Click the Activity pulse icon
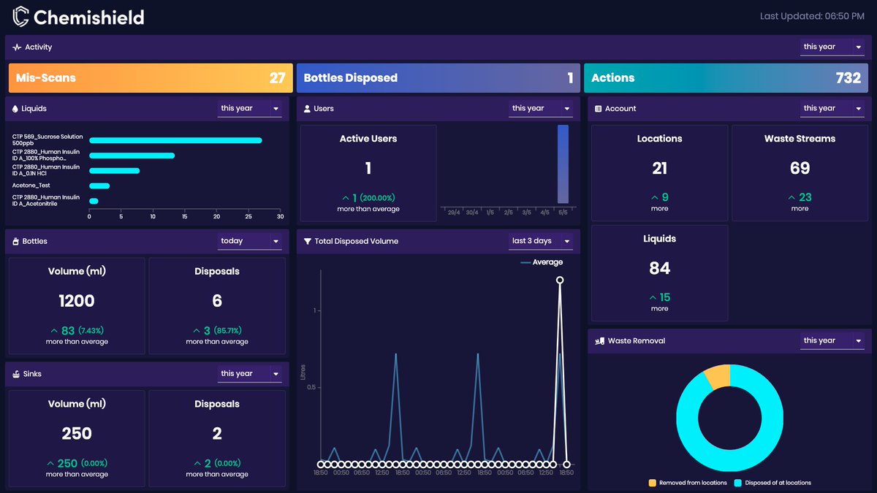Screen dimensions: 877x493 [x=17, y=47]
